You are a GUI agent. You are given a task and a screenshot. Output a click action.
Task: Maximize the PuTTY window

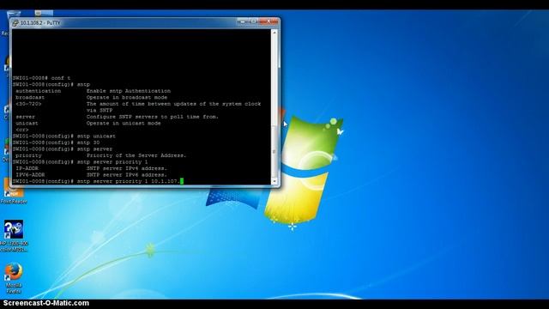[x=254, y=21]
